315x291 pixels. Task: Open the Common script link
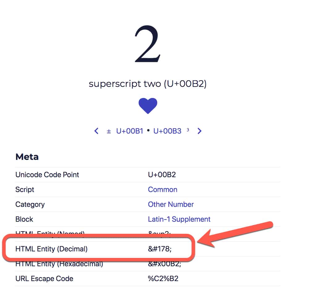[x=163, y=190]
